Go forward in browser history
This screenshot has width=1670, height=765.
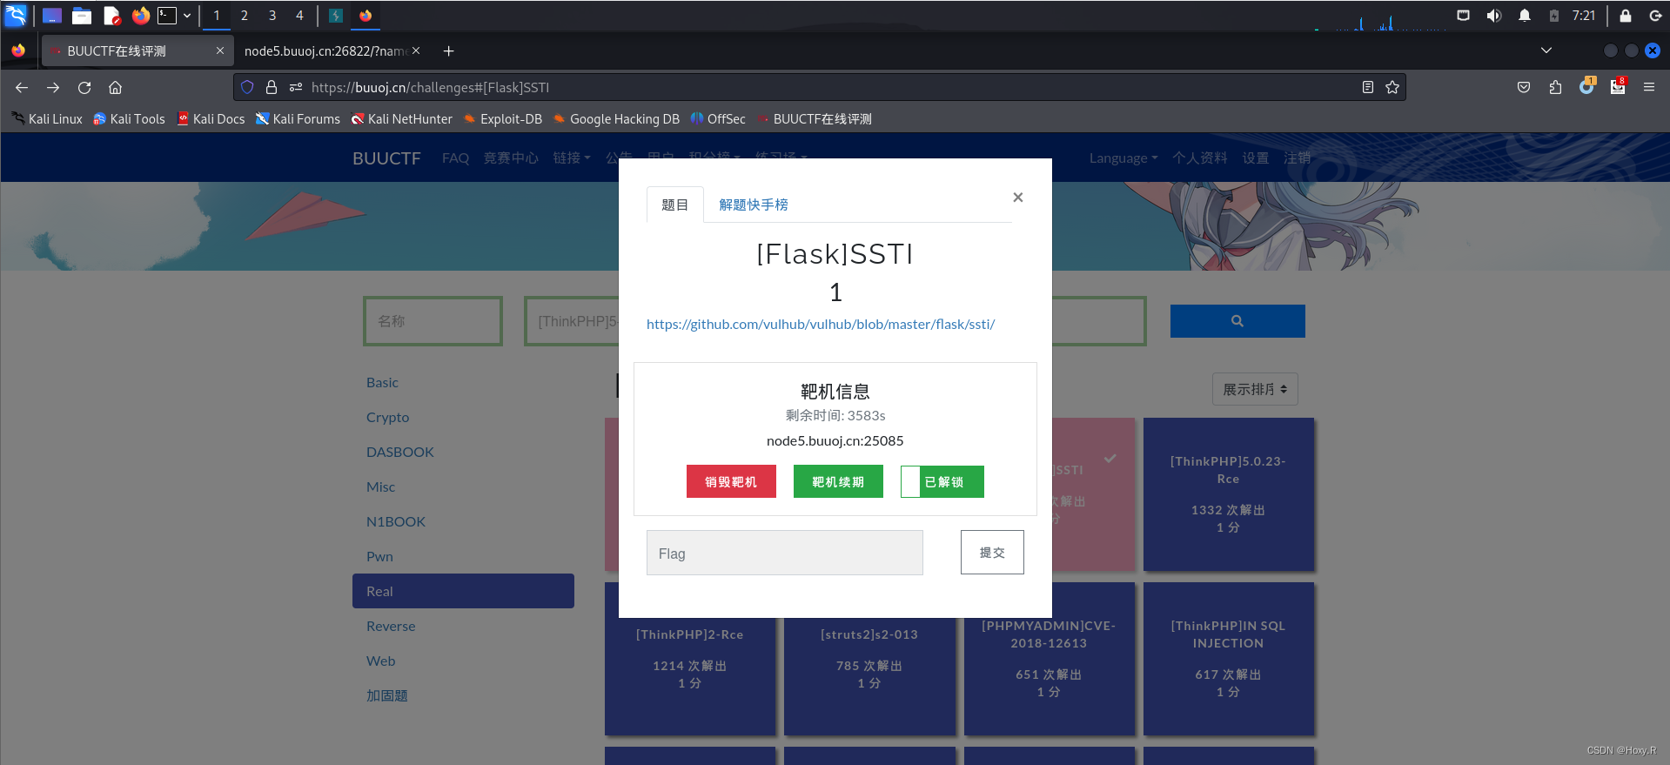[53, 87]
